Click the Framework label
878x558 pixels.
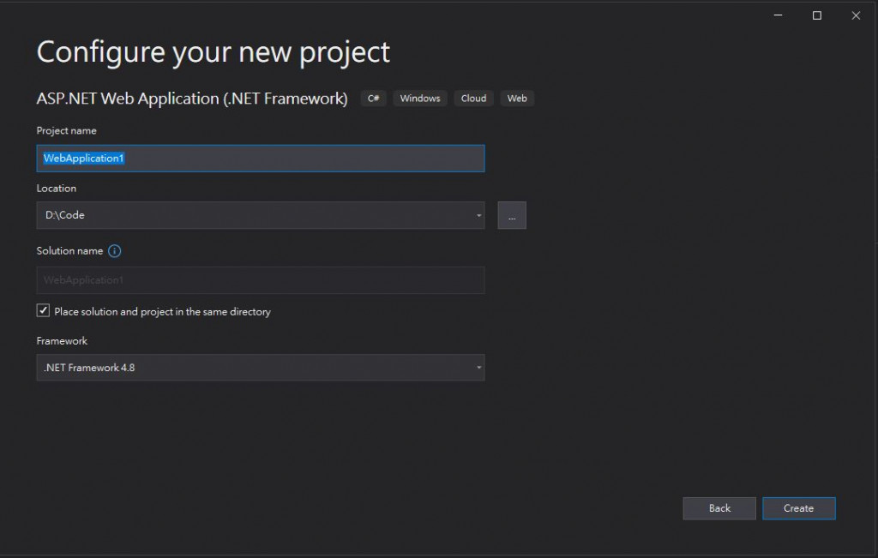click(x=62, y=341)
